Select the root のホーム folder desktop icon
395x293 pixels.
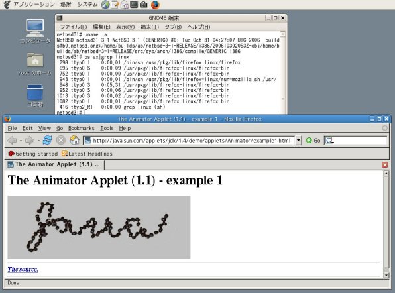(35, 64)
